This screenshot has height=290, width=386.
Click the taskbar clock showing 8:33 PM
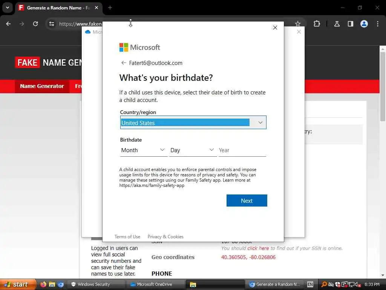click(372, 284)
